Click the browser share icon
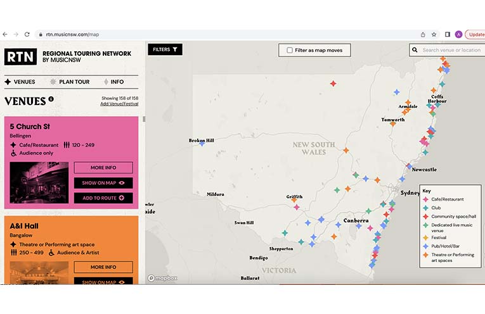This screenshot has width=485, height=314. [422, 34]
